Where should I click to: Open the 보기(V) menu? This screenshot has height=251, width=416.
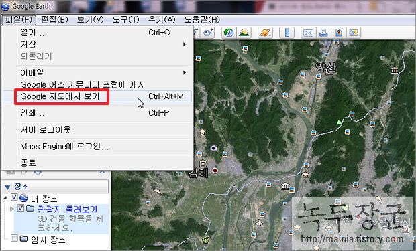[x=90, y=20]
